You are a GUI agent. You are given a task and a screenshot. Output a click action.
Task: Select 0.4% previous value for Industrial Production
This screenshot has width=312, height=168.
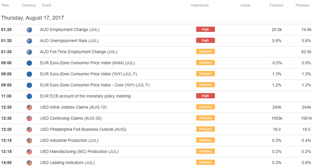(x=306, y=141)
